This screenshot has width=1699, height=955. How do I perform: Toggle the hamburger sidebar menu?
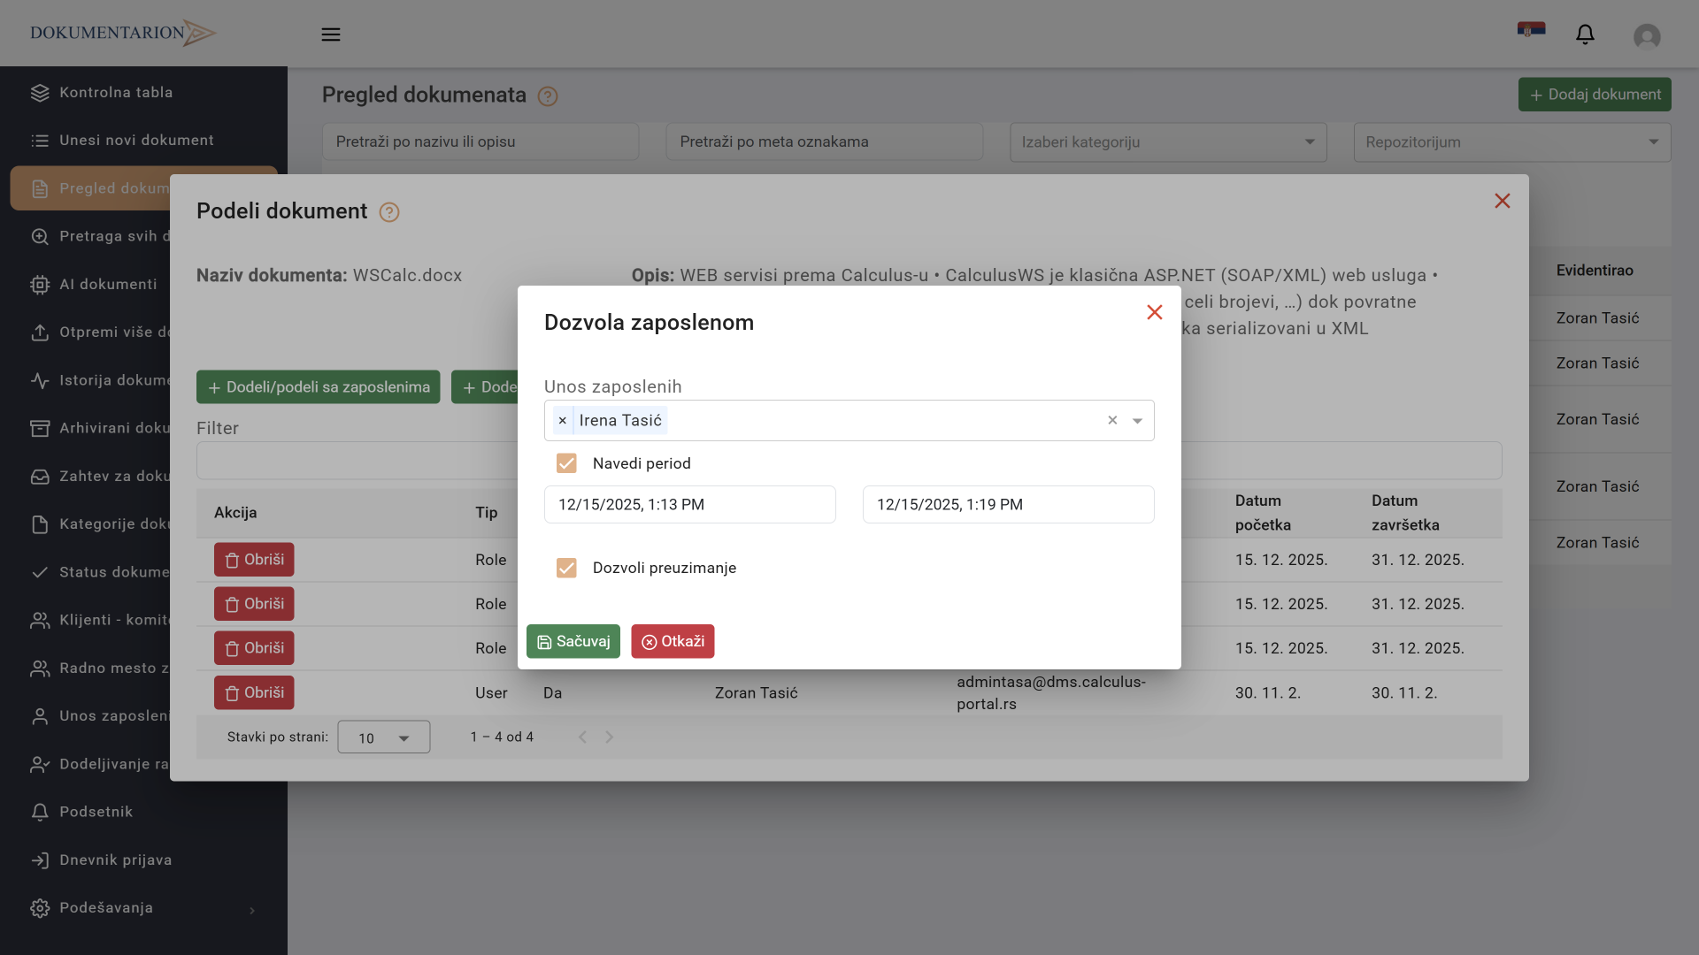(331, 34)
